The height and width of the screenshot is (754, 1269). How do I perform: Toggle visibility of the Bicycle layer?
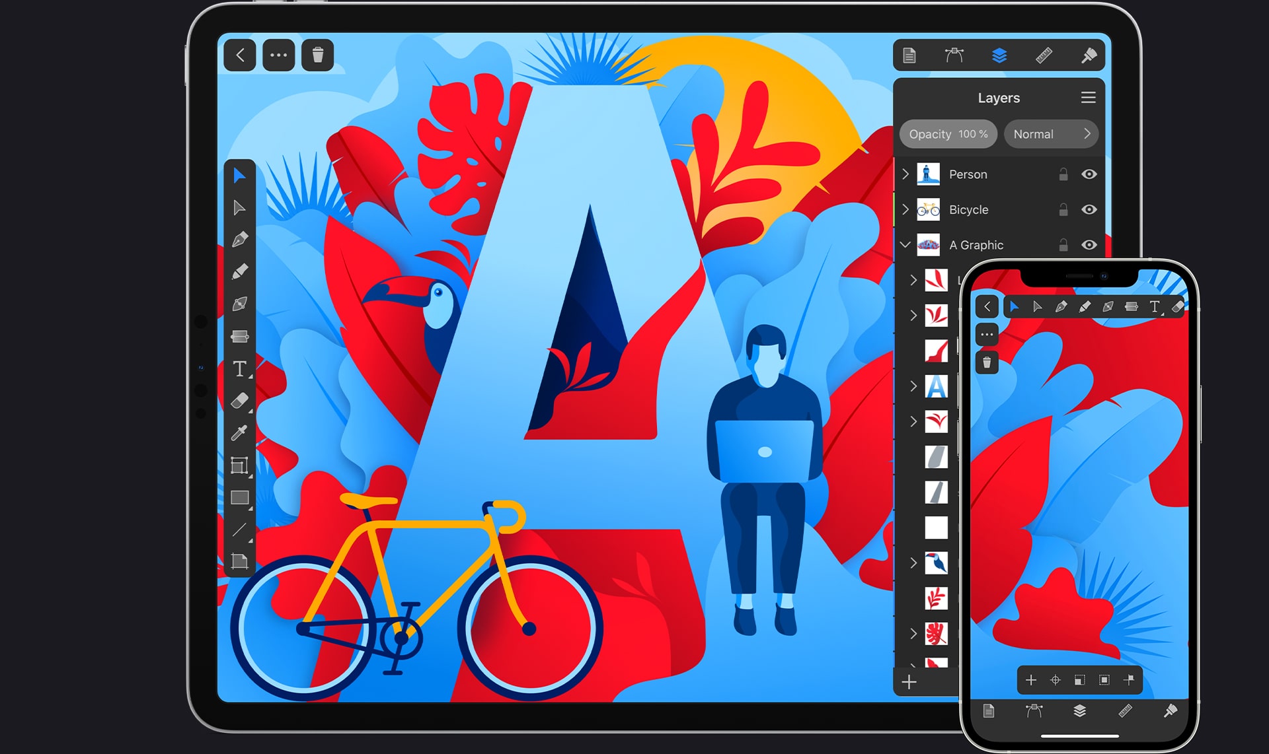click(x=1089, y=210)
